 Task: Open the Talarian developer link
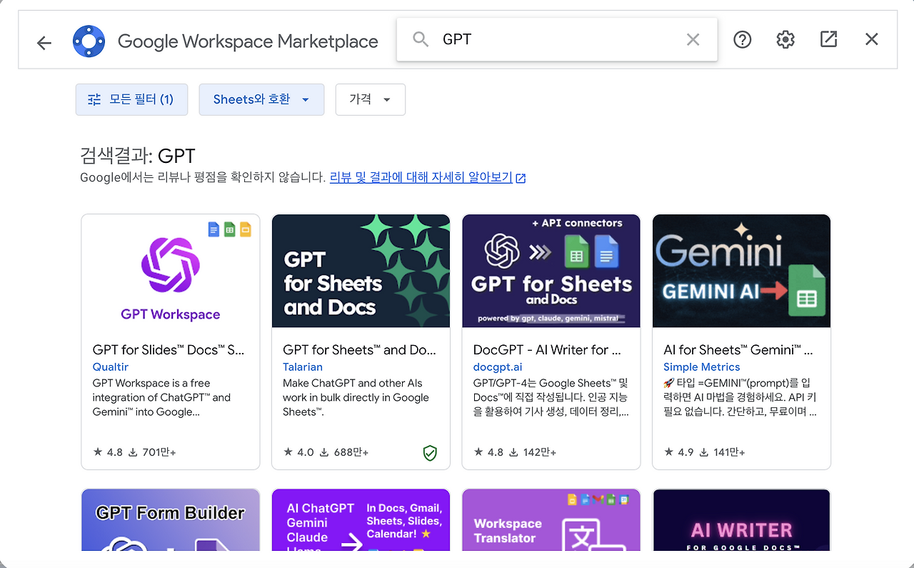click(x=303, y=367)
